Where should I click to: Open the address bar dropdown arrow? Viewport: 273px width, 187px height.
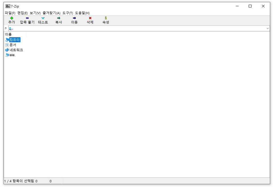pos(268,28)
